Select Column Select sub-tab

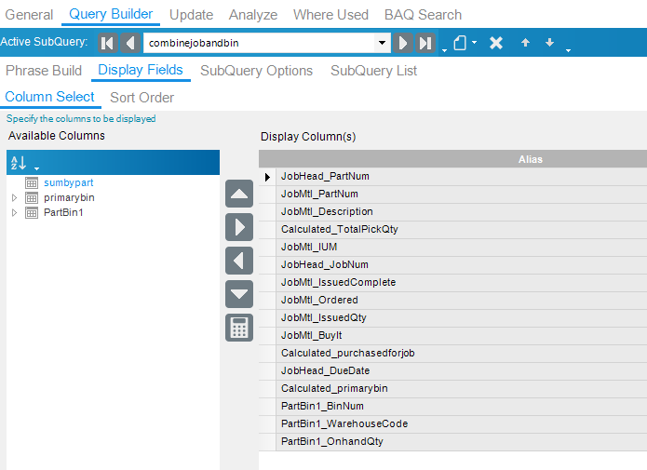click(x=50, y=97)
